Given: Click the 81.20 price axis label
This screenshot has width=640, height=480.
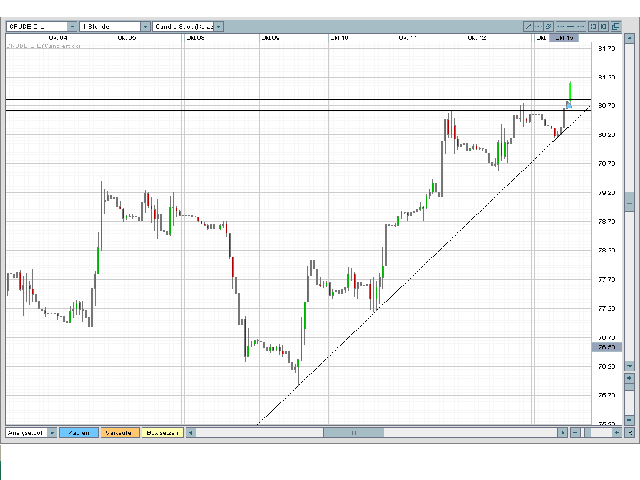Looking at the screenshot, I should pos(606,77).
